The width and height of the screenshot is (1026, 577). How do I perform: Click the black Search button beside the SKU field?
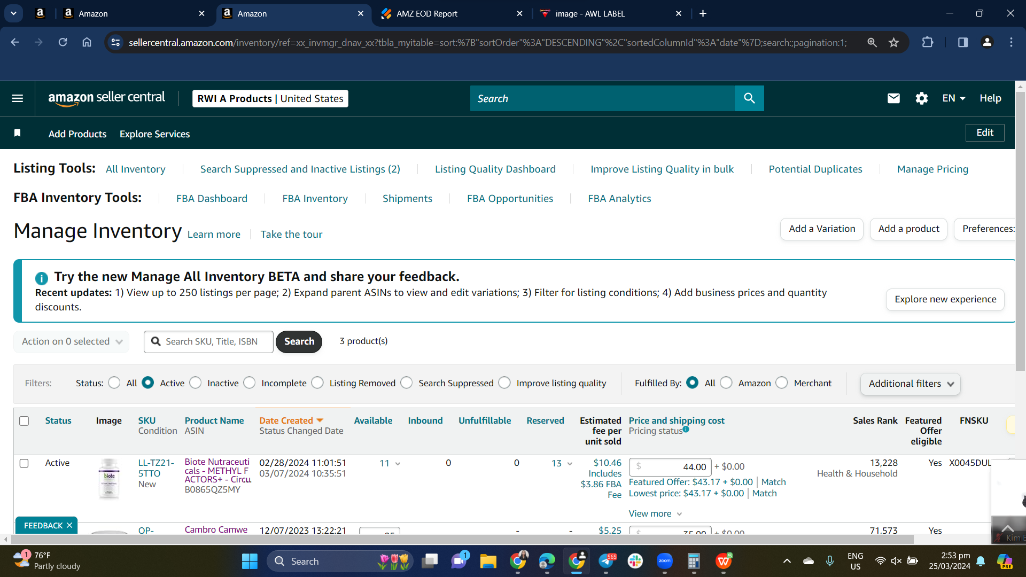[299, 341]
